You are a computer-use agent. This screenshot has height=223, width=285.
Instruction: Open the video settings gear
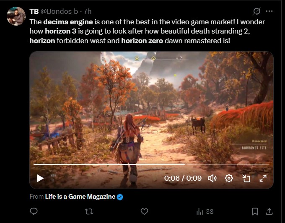pos(229,178)
